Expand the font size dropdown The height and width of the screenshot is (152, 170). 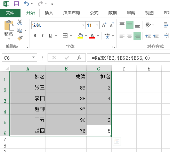(x=97, y=25)
